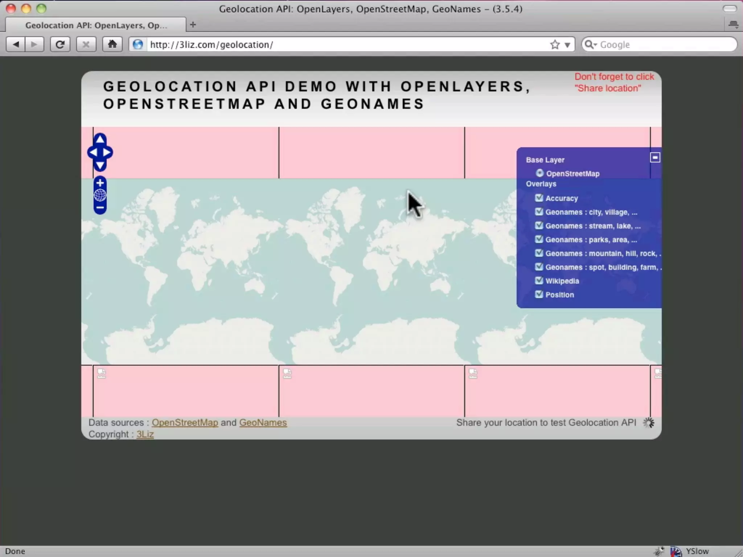
Task: Select the Geolocation API tab
Action: [96, 25]
